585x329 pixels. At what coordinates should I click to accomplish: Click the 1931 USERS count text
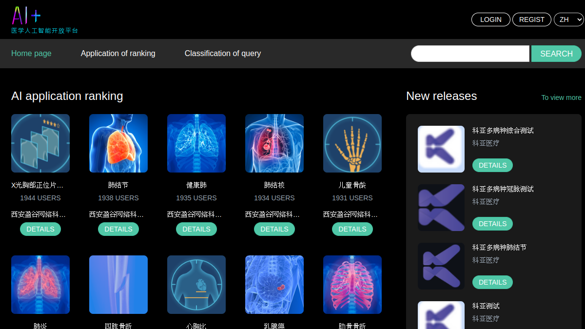[x=352, y=198]
